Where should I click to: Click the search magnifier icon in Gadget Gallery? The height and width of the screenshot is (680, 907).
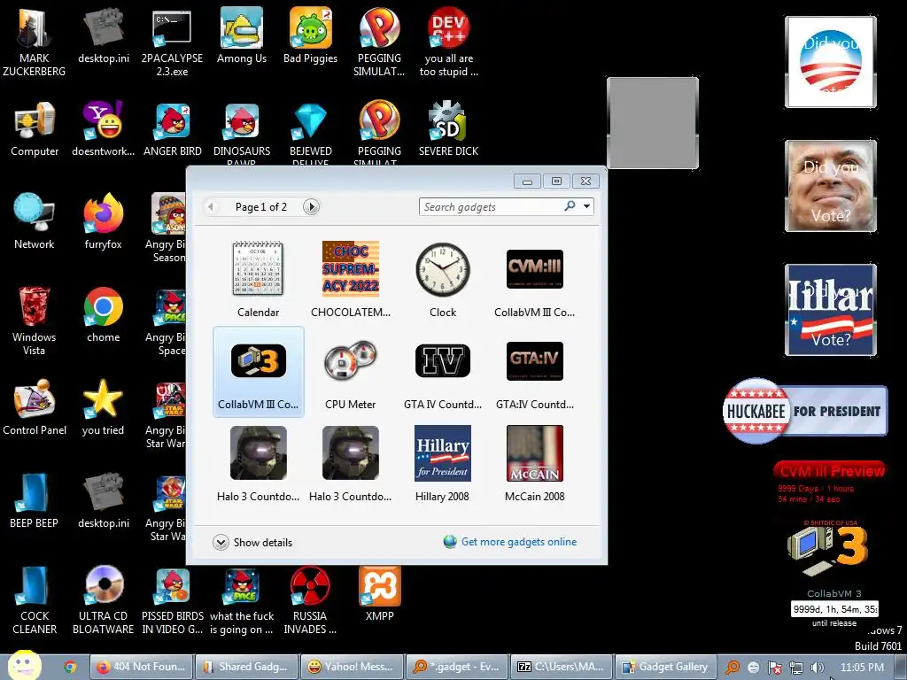coord(570,205)
